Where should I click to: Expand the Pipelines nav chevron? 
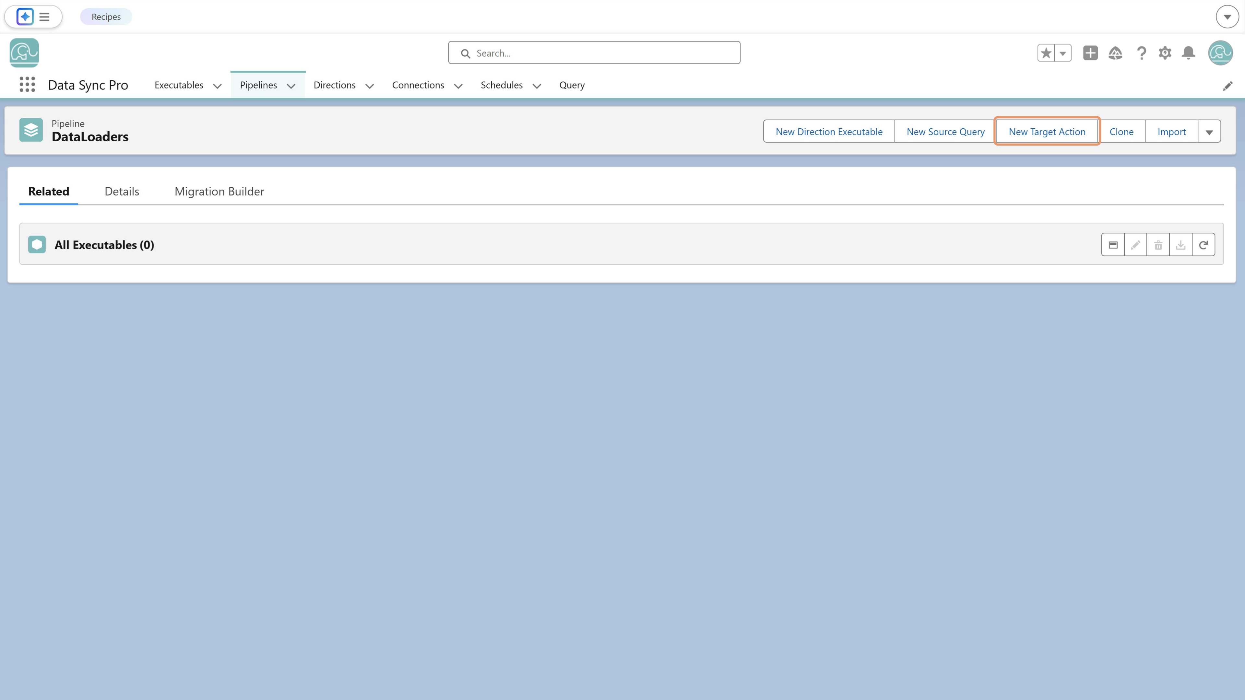(291, 86)
